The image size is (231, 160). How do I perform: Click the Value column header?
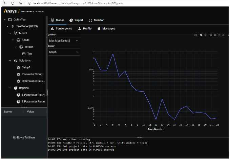(x=30, y=112)
